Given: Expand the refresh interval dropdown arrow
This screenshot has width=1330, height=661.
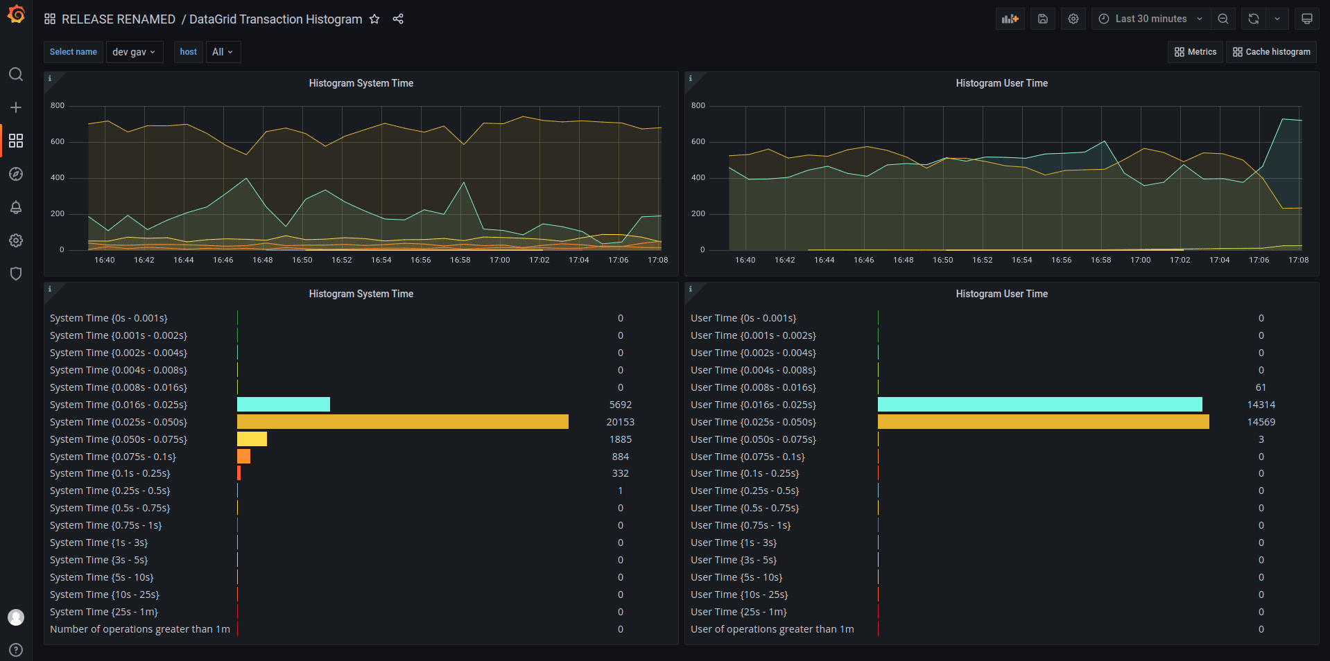Looking at the screenshot, I should pyautogui.click(x=1277, y=19).
